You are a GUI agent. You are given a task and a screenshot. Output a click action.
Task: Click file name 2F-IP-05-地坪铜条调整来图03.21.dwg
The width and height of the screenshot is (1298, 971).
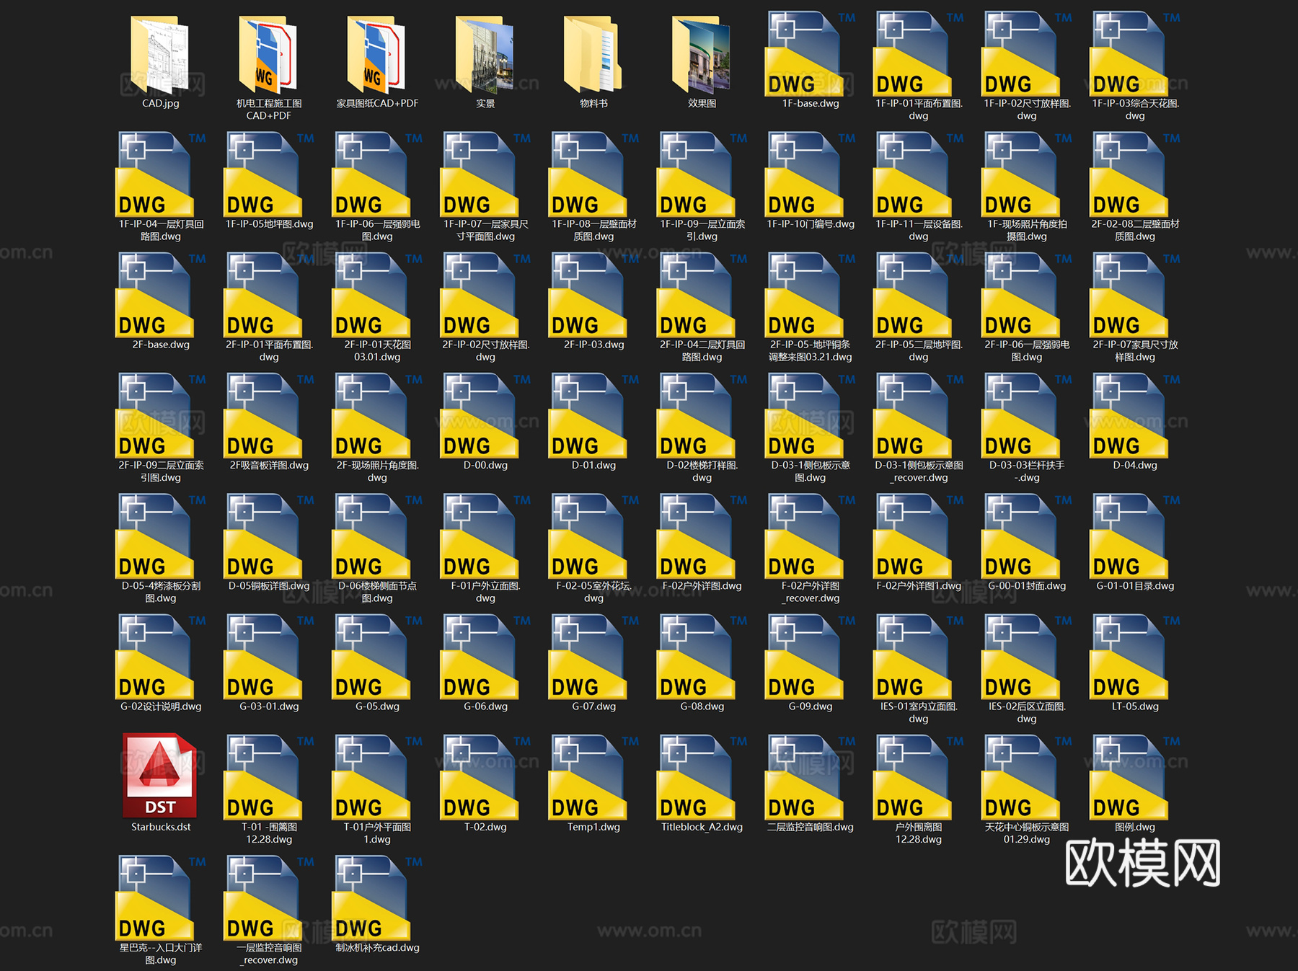[810, 350]
